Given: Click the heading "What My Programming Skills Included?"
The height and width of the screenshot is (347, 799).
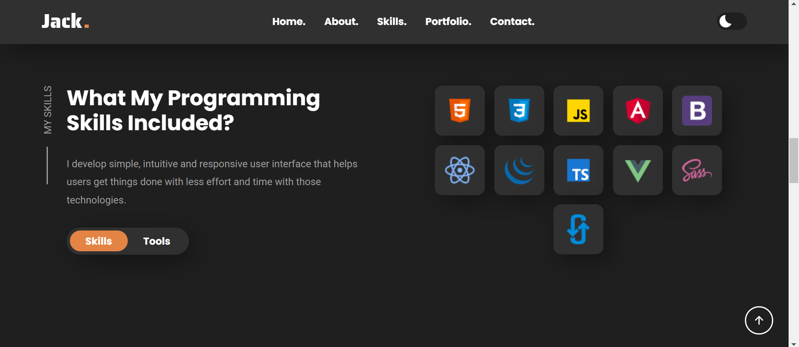Looking at the screenshot, I should [x=194, y=110].
